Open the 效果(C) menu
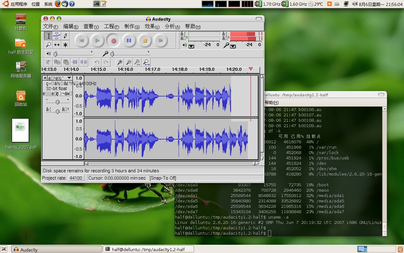Viewport: 404px width, 253px height. coord(152,27)
